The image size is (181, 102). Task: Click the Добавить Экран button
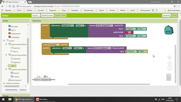(x=47, y=15)
